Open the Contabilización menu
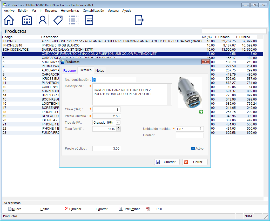The height and width of the screenshot is (221, 270). pos(93,11)
